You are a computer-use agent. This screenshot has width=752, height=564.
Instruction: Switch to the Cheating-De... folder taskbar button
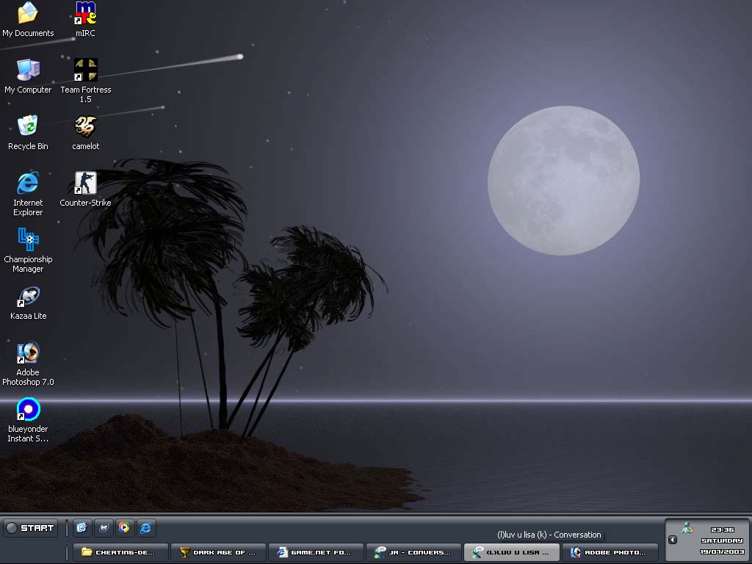[120, 552]
